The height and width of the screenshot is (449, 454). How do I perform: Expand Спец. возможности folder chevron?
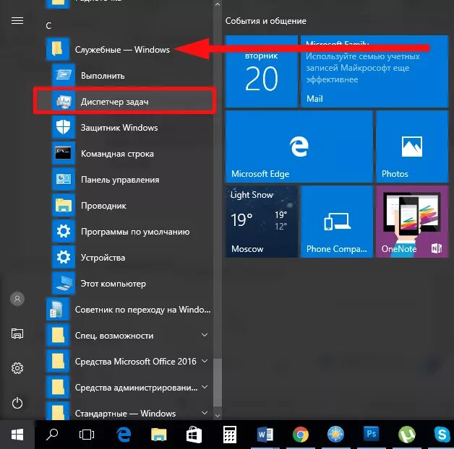point(205,335)
